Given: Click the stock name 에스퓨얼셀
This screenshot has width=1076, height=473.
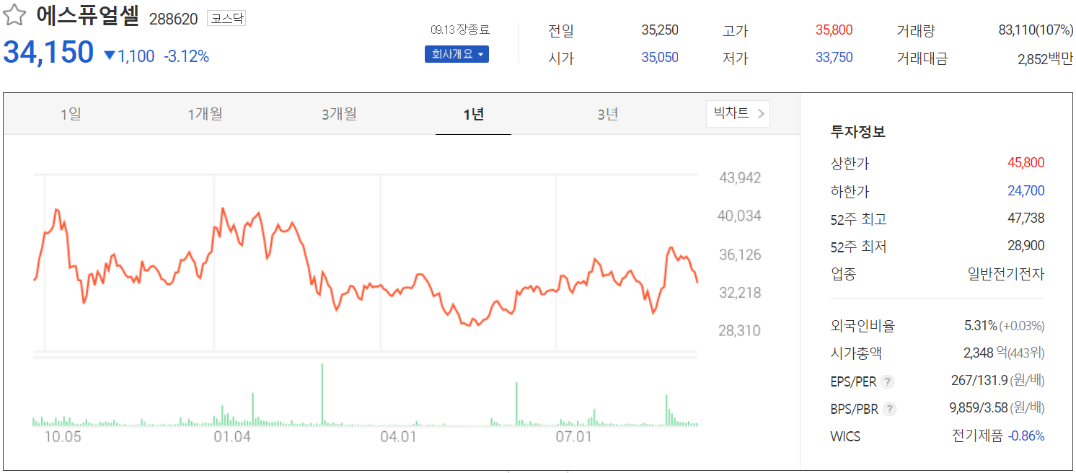Looking at the screenshot, I should click(x=87, y=17).
